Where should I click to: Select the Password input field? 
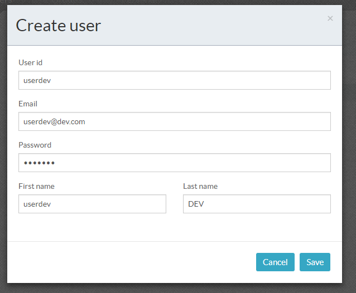point(174,163)
